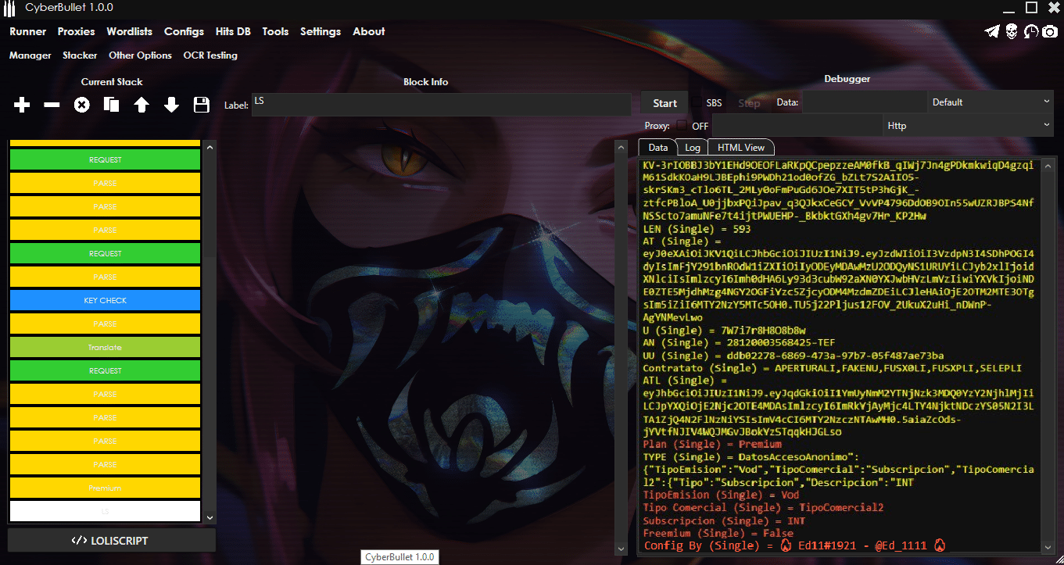Click the "Block Info" heading
The height and width of the screenshot is (565, 1064).
425,82
